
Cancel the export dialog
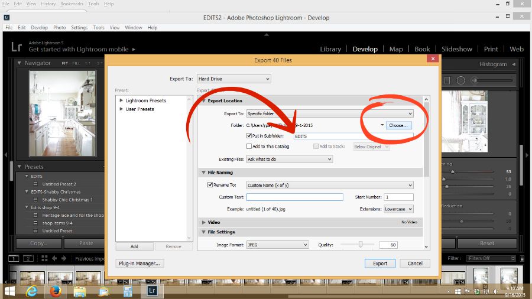(415, 264)
